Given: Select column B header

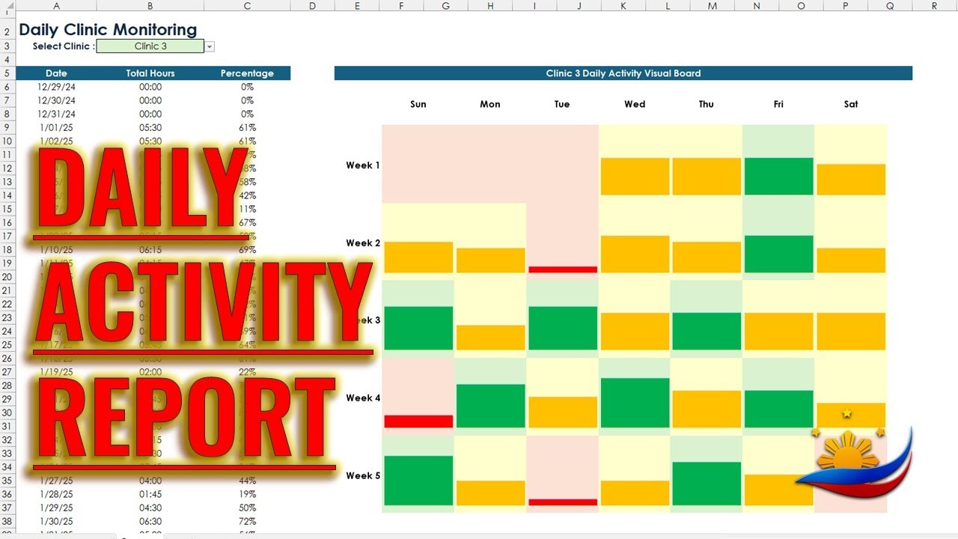Looking at the screenshot, I should (150, 5).
